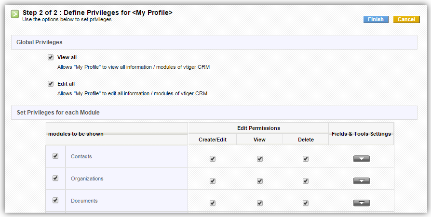431x217 pixels.
Task: Toggle Delete permission for Contacts
Action: (x=306, y=159)
